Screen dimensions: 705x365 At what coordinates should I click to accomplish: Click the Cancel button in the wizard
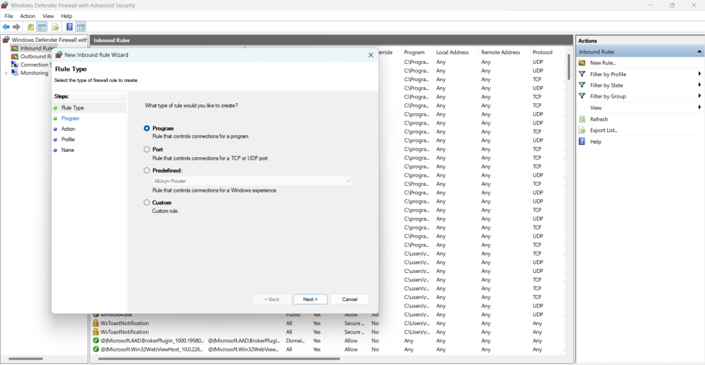(x=350, y=300)
